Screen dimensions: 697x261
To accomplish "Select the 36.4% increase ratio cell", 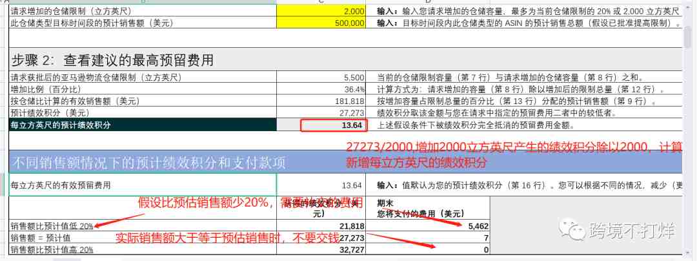I will click(x=321, y=89).
